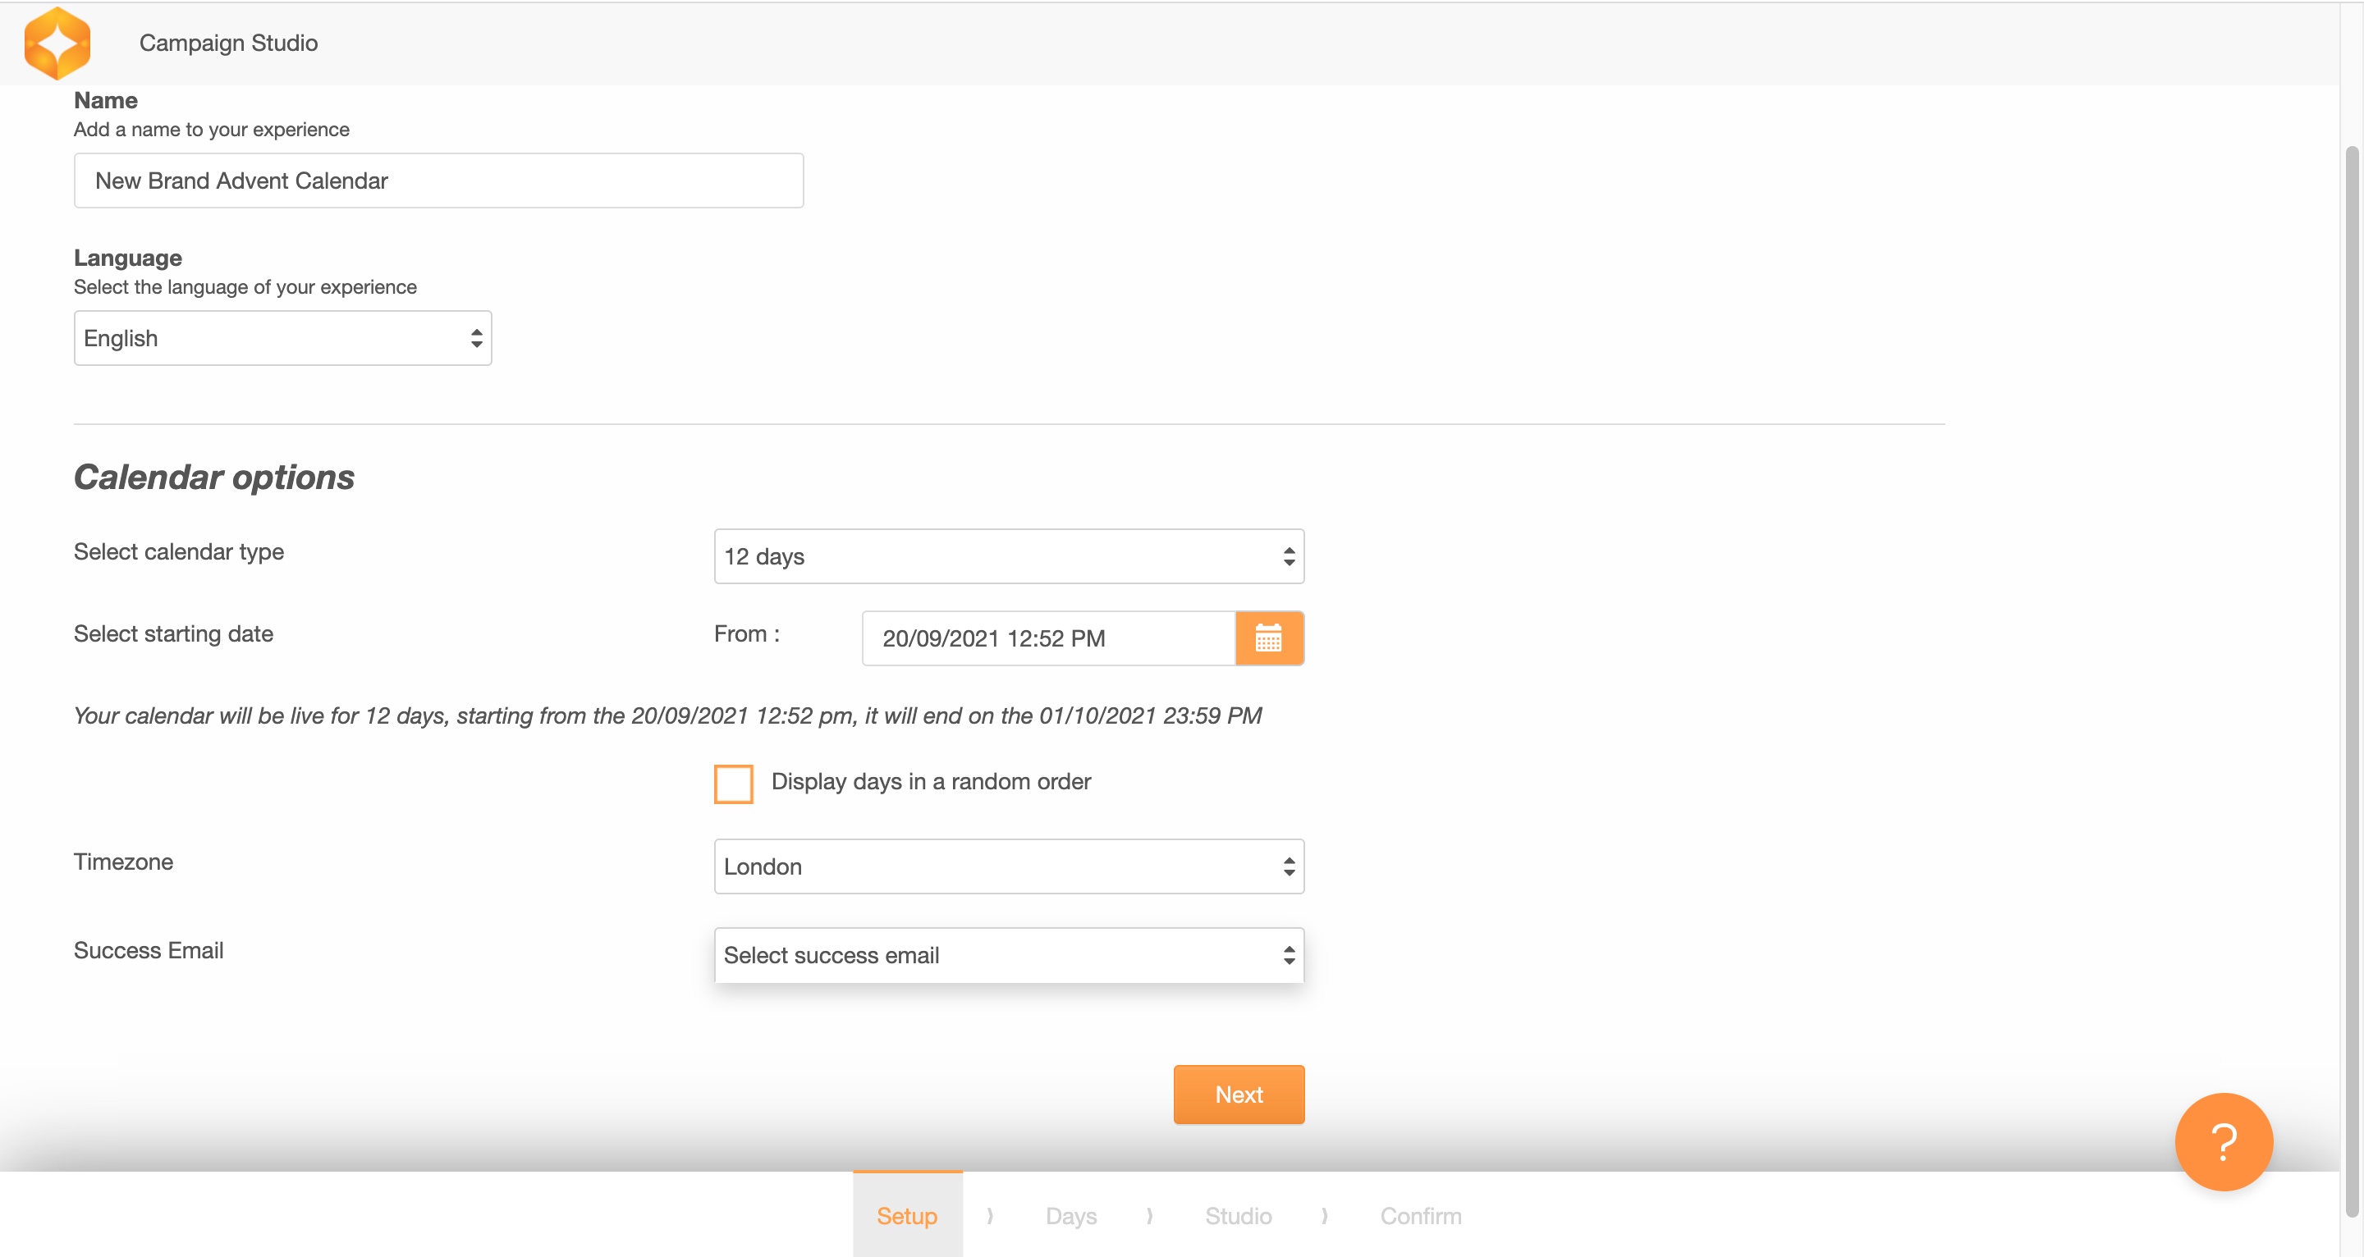Screen dimensions: 2364x1257
Task: Click the orange help question mark button
Action: tap(2223, 1141)
